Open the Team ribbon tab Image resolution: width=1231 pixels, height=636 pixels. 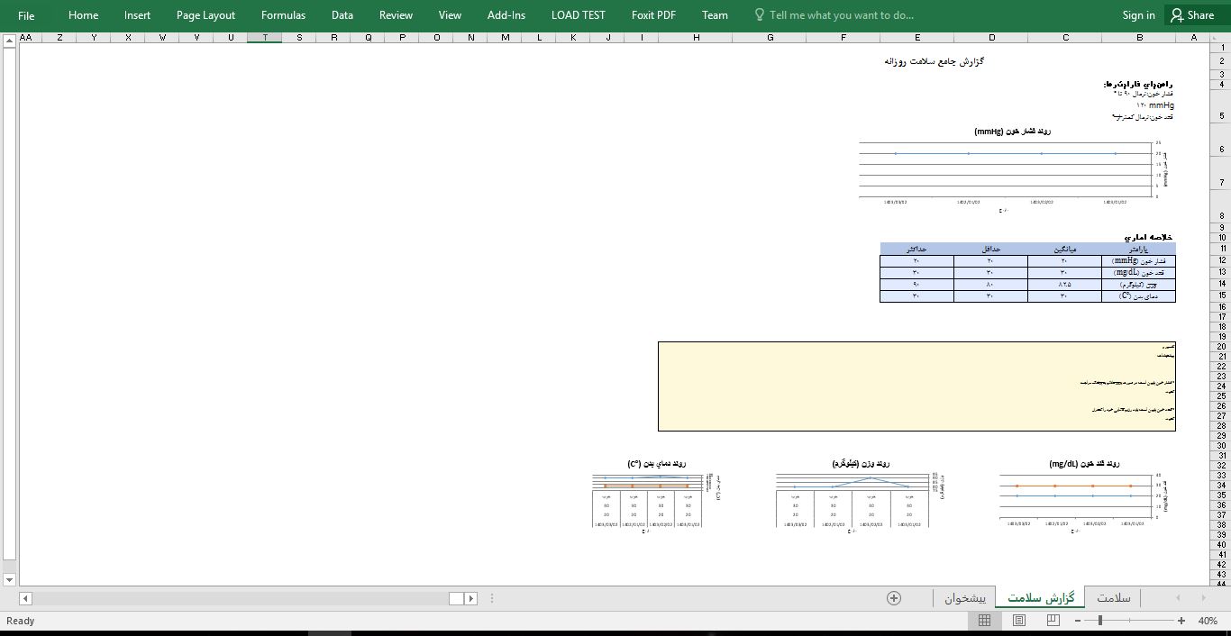click(x=715, y=15)
